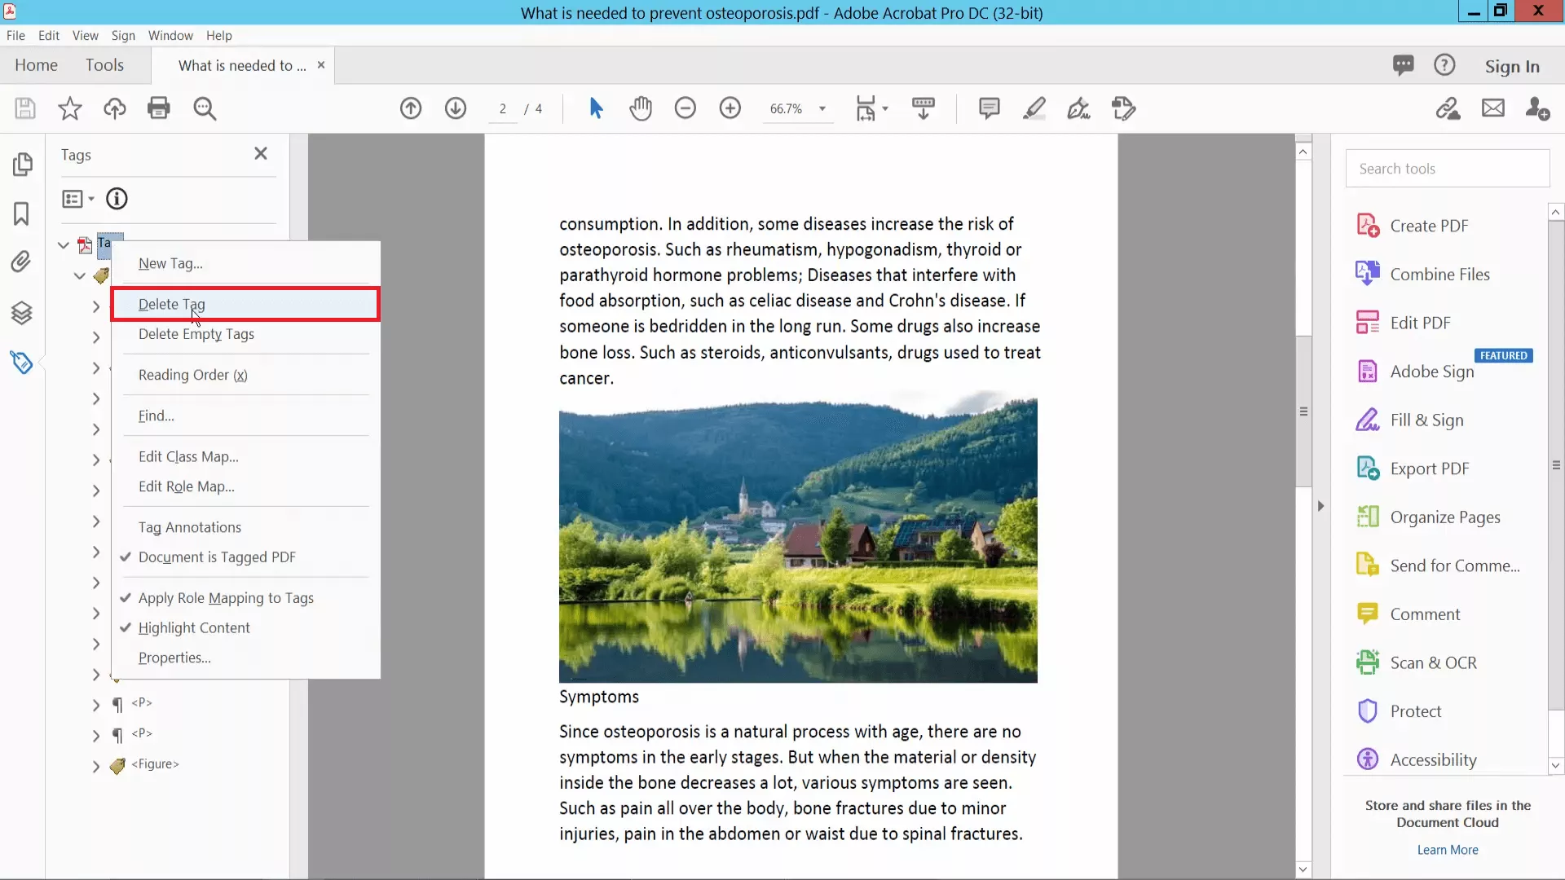Open the Sign menu
Screen dimensions: 1565x880
(123, 35)
